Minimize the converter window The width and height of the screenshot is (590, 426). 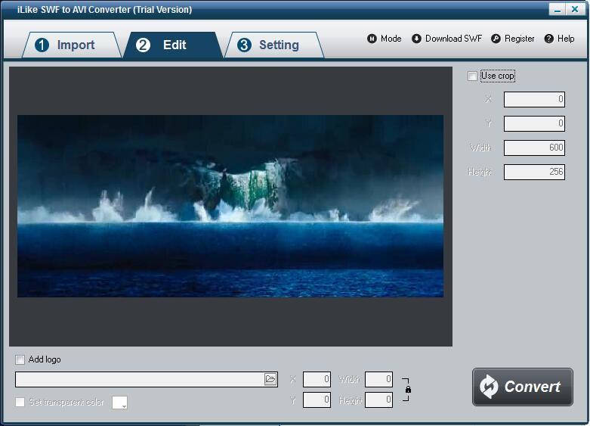(558, 9)
